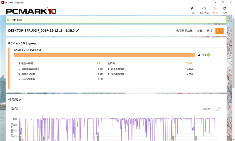Click the 3500 axis label on chart
The width and height of the screenshot is (235, 141).
click(x=15, y=125)
